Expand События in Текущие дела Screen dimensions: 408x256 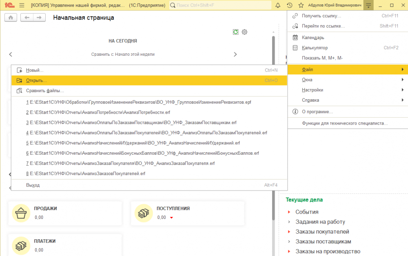289,212
